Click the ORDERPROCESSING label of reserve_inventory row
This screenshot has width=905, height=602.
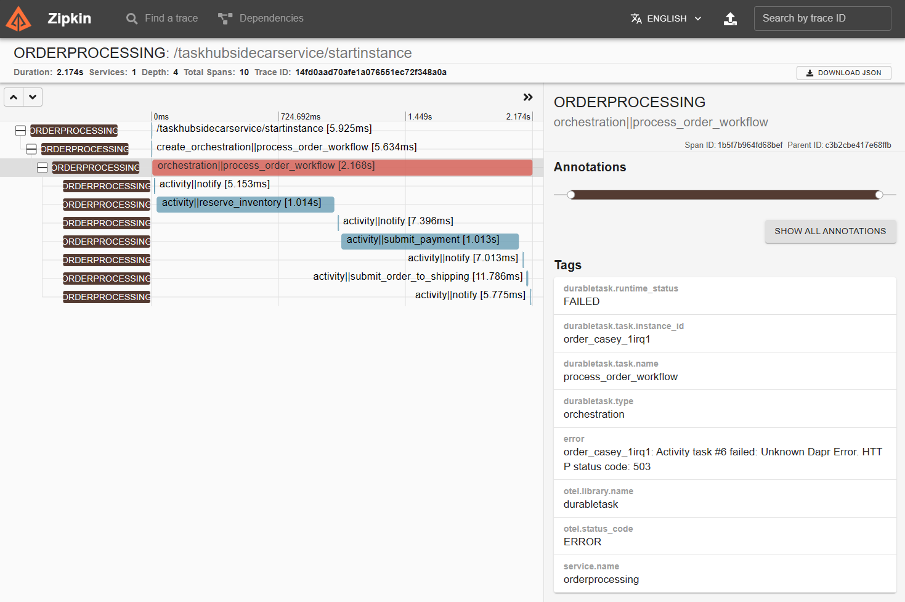pyautogui.click(x=107, y=205)
